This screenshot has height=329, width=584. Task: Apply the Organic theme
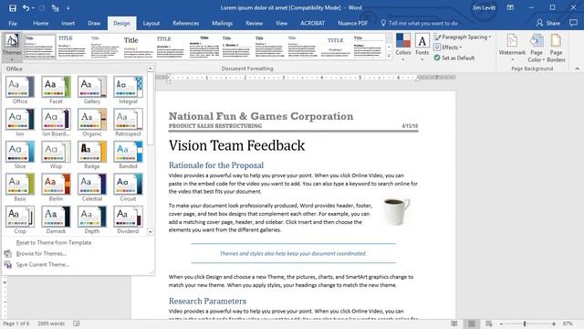[92, 122]
